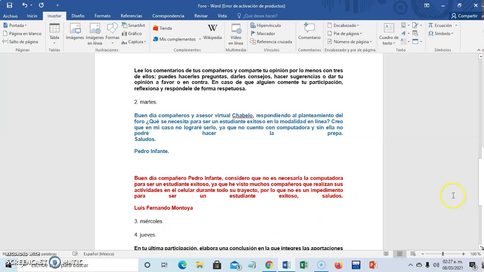Click the text Luis Fernando Montoya
Image resolution: width=484 pixels, height=272 pixels.
pyautogui.click(x=163, y=208)
